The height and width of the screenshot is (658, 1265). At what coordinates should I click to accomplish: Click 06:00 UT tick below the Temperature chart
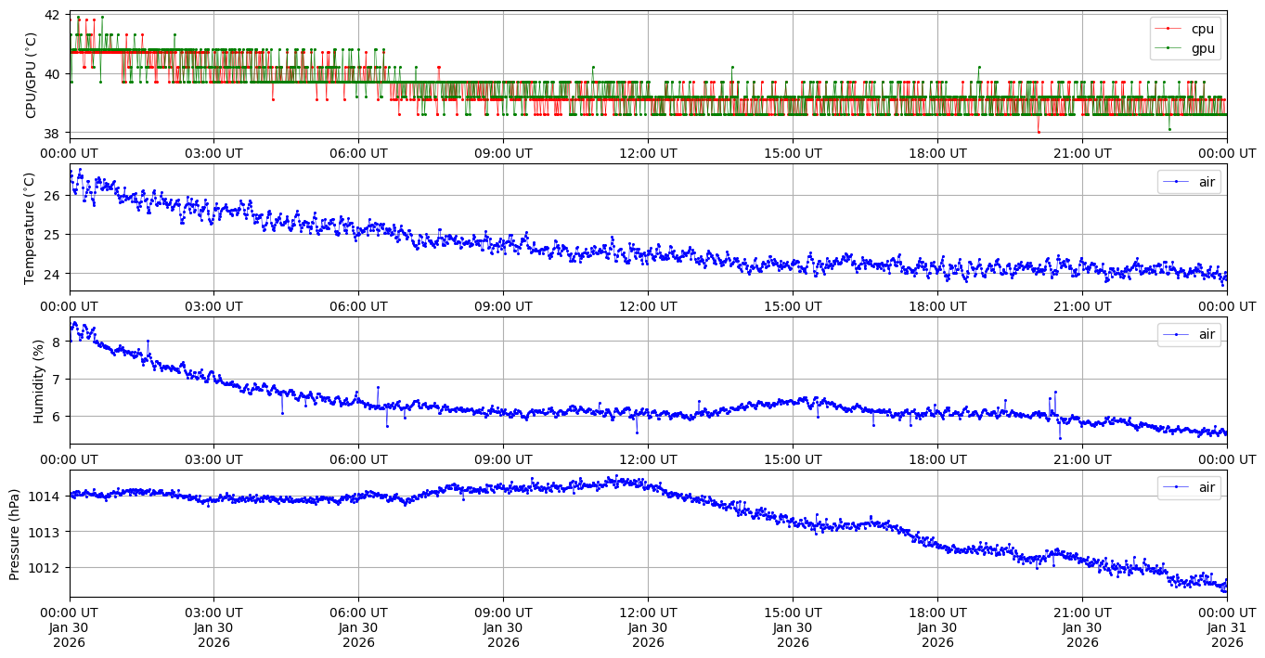tap(358, 305)
